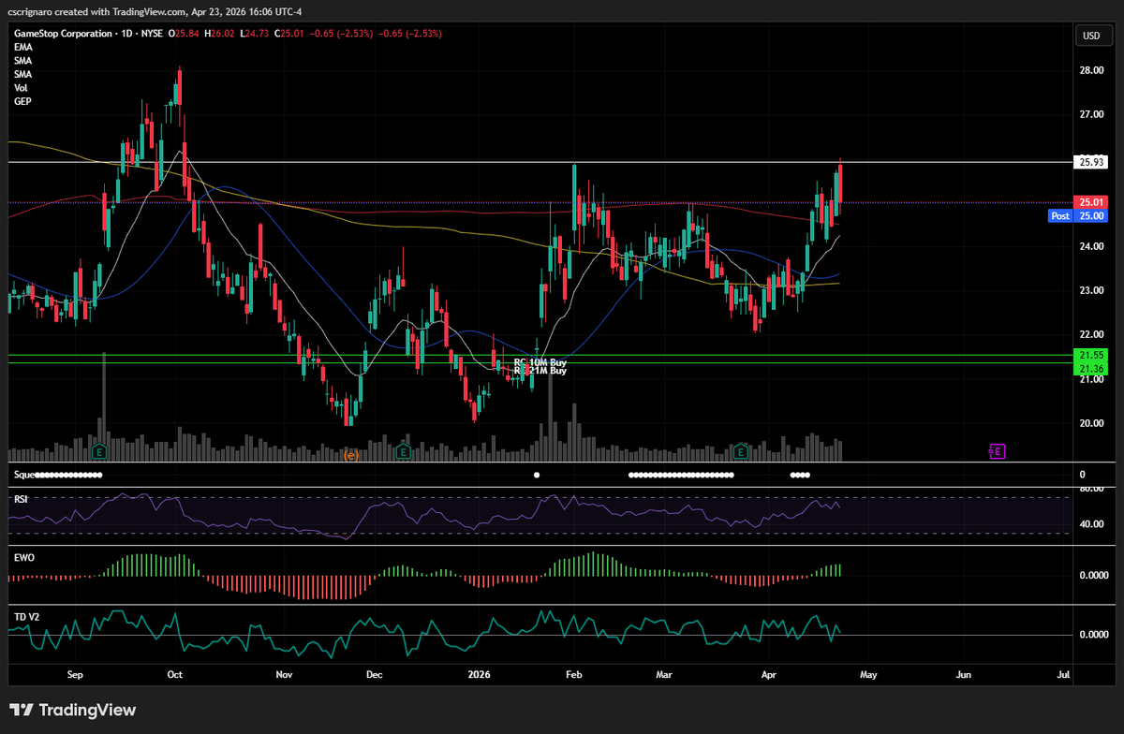Click 22.00 on the price scale
Screen dimensions: 1124x734
tap(1091, 334)
